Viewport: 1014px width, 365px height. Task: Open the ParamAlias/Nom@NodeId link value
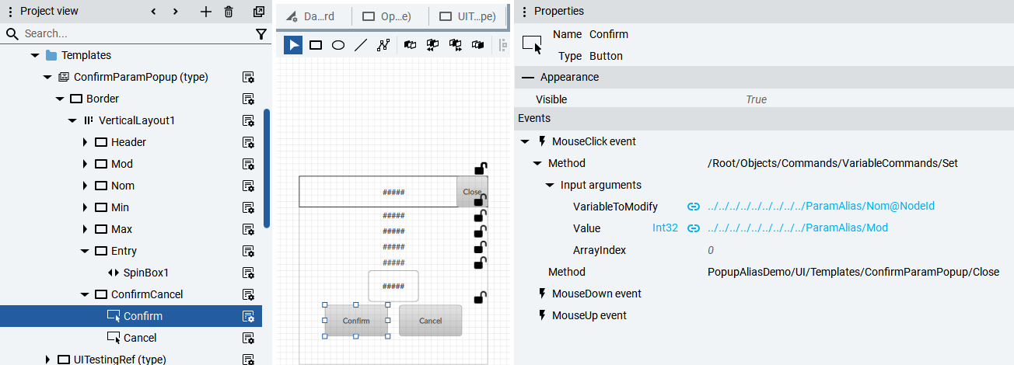tap(821, 207)
